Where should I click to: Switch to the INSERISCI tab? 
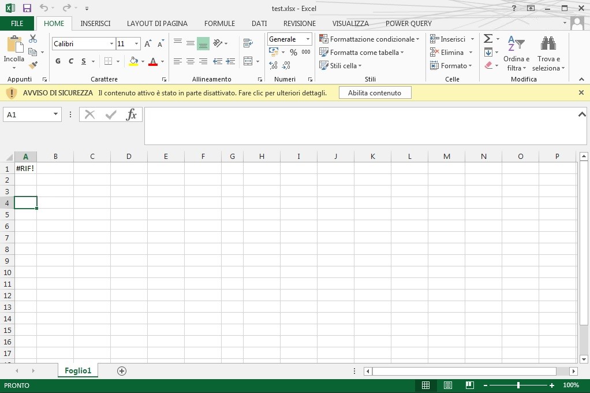95,23
